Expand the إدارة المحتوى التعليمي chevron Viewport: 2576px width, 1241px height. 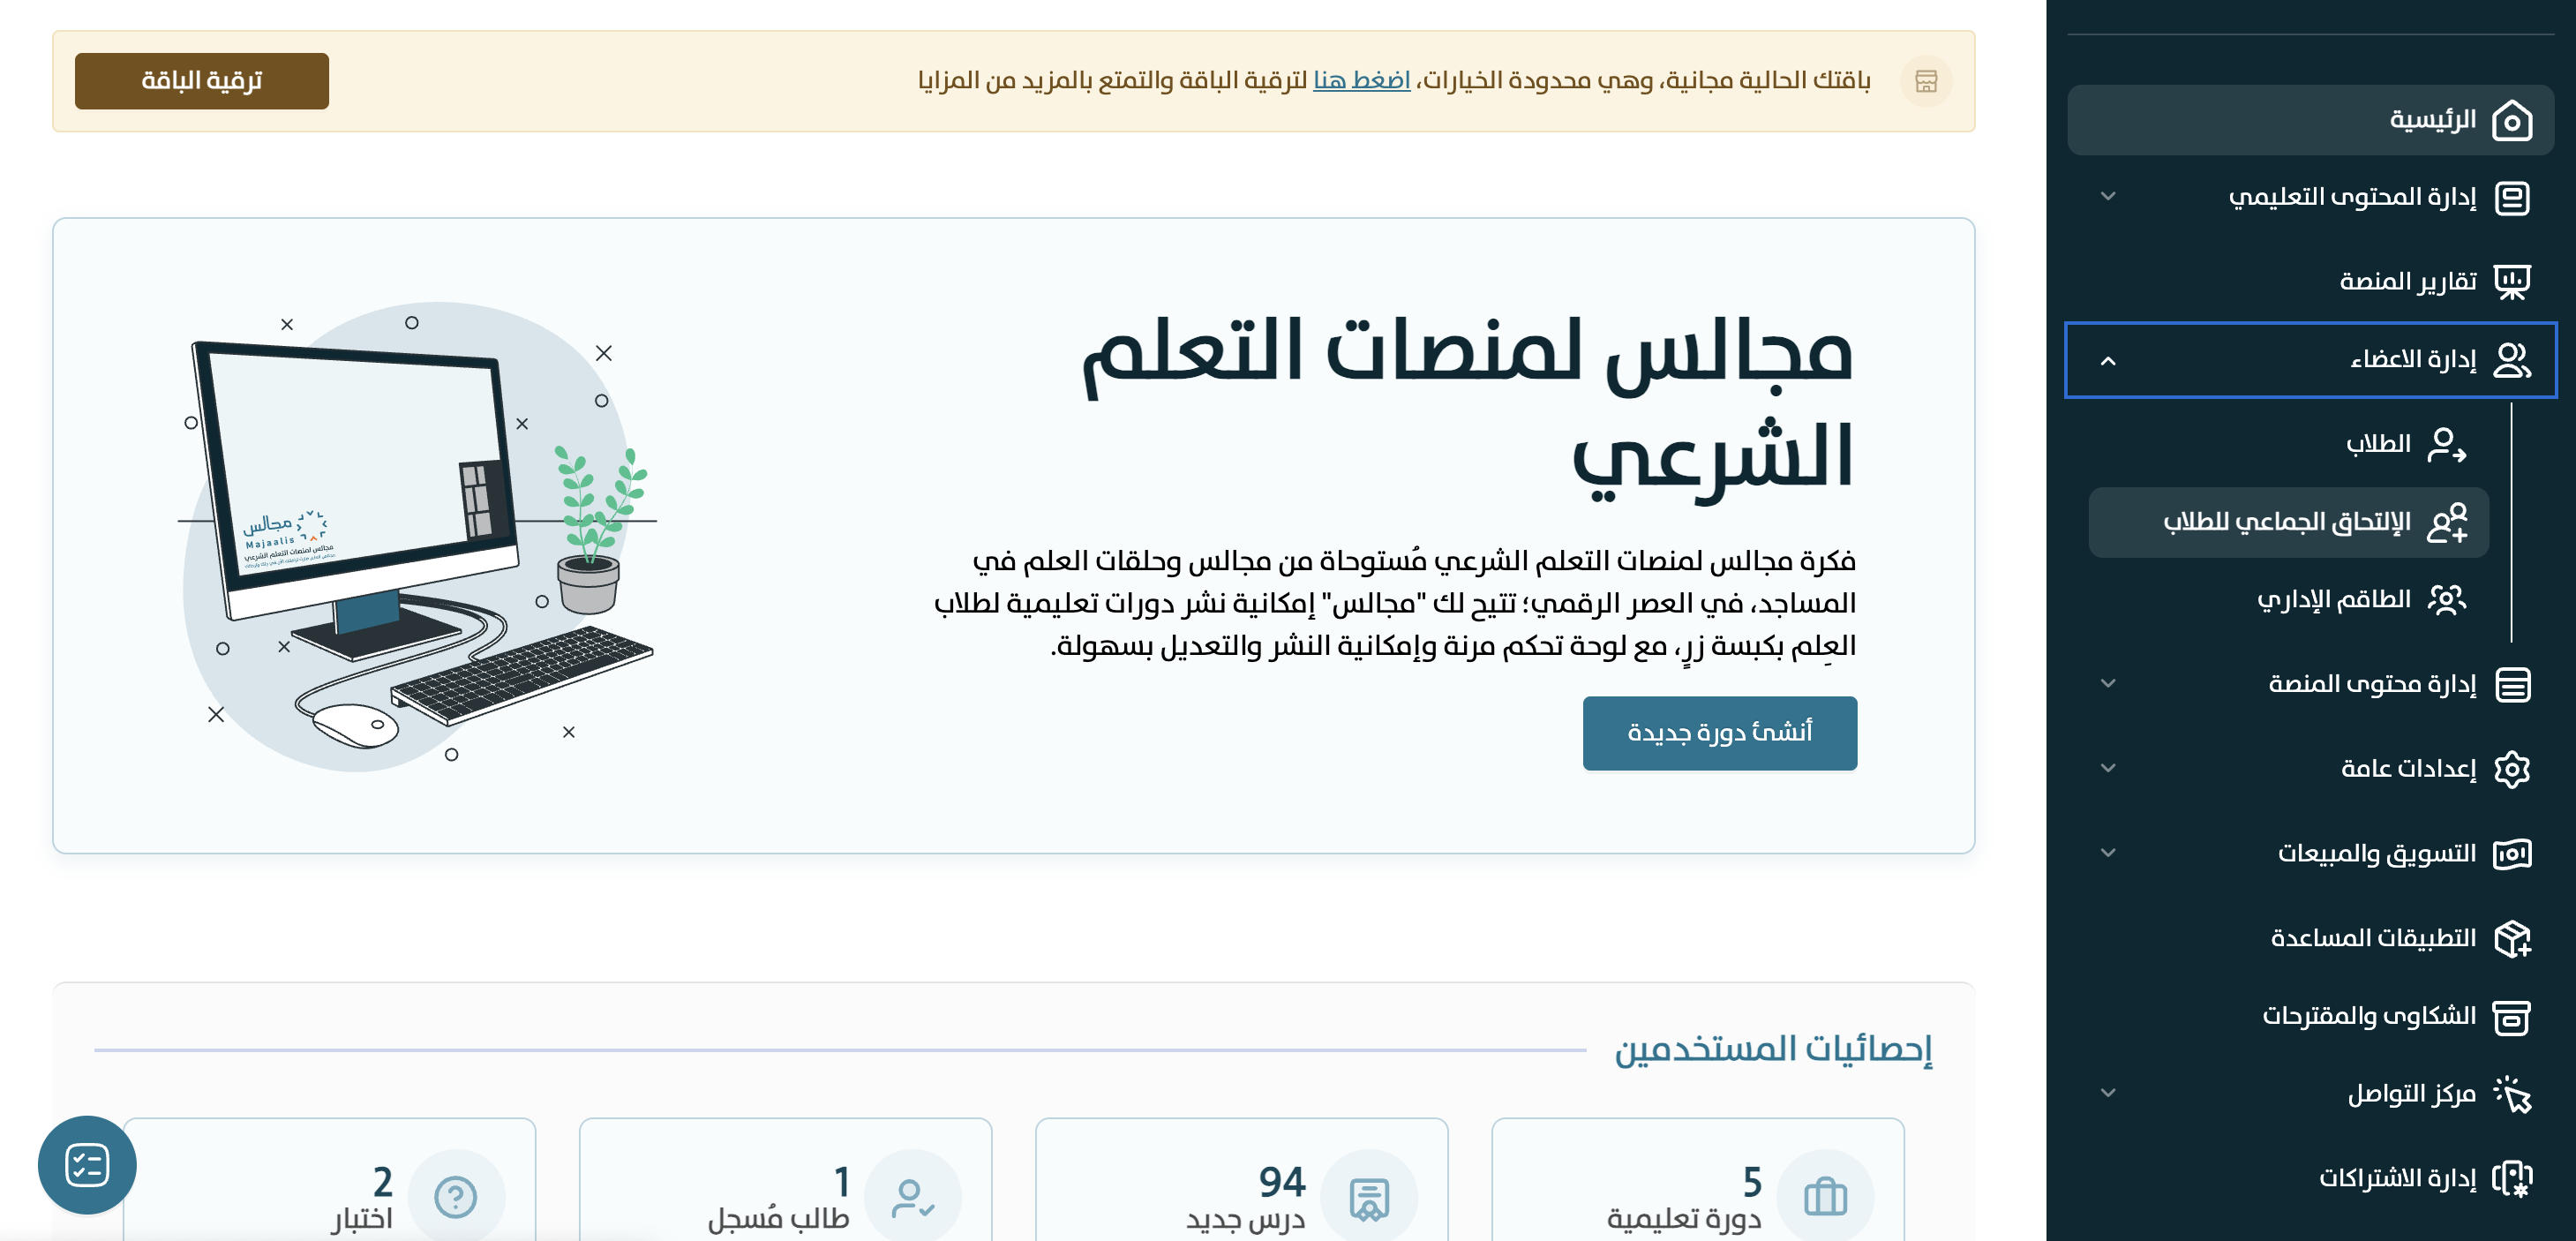(2108, 197)
